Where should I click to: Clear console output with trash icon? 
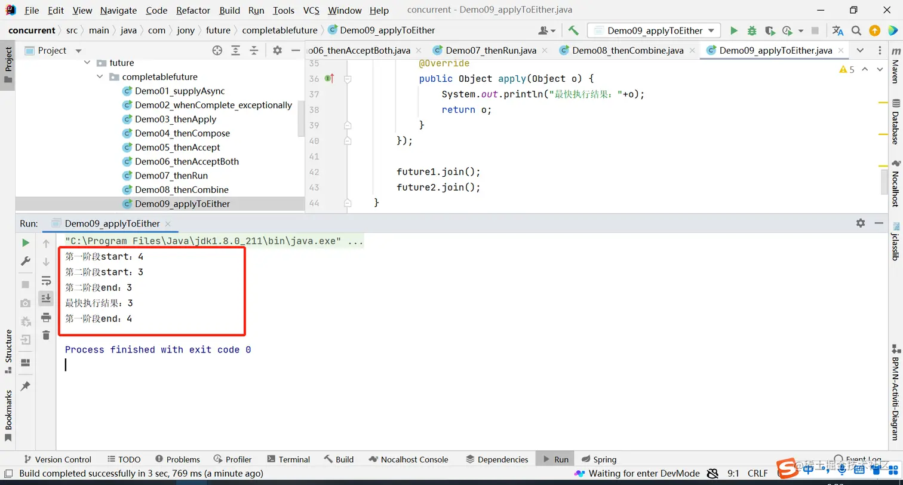click(x=46, y=336)
